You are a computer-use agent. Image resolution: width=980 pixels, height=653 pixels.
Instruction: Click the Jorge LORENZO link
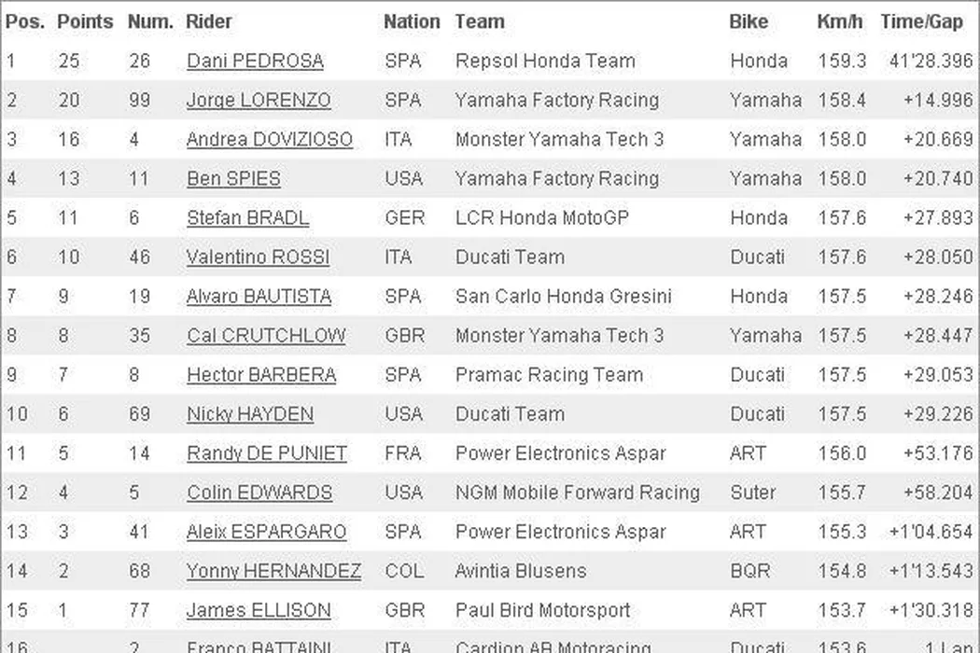259,101
